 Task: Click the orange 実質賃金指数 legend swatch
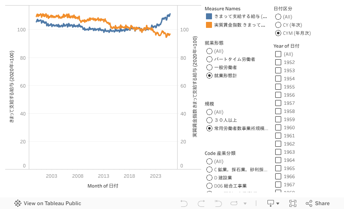pos(209,25)
